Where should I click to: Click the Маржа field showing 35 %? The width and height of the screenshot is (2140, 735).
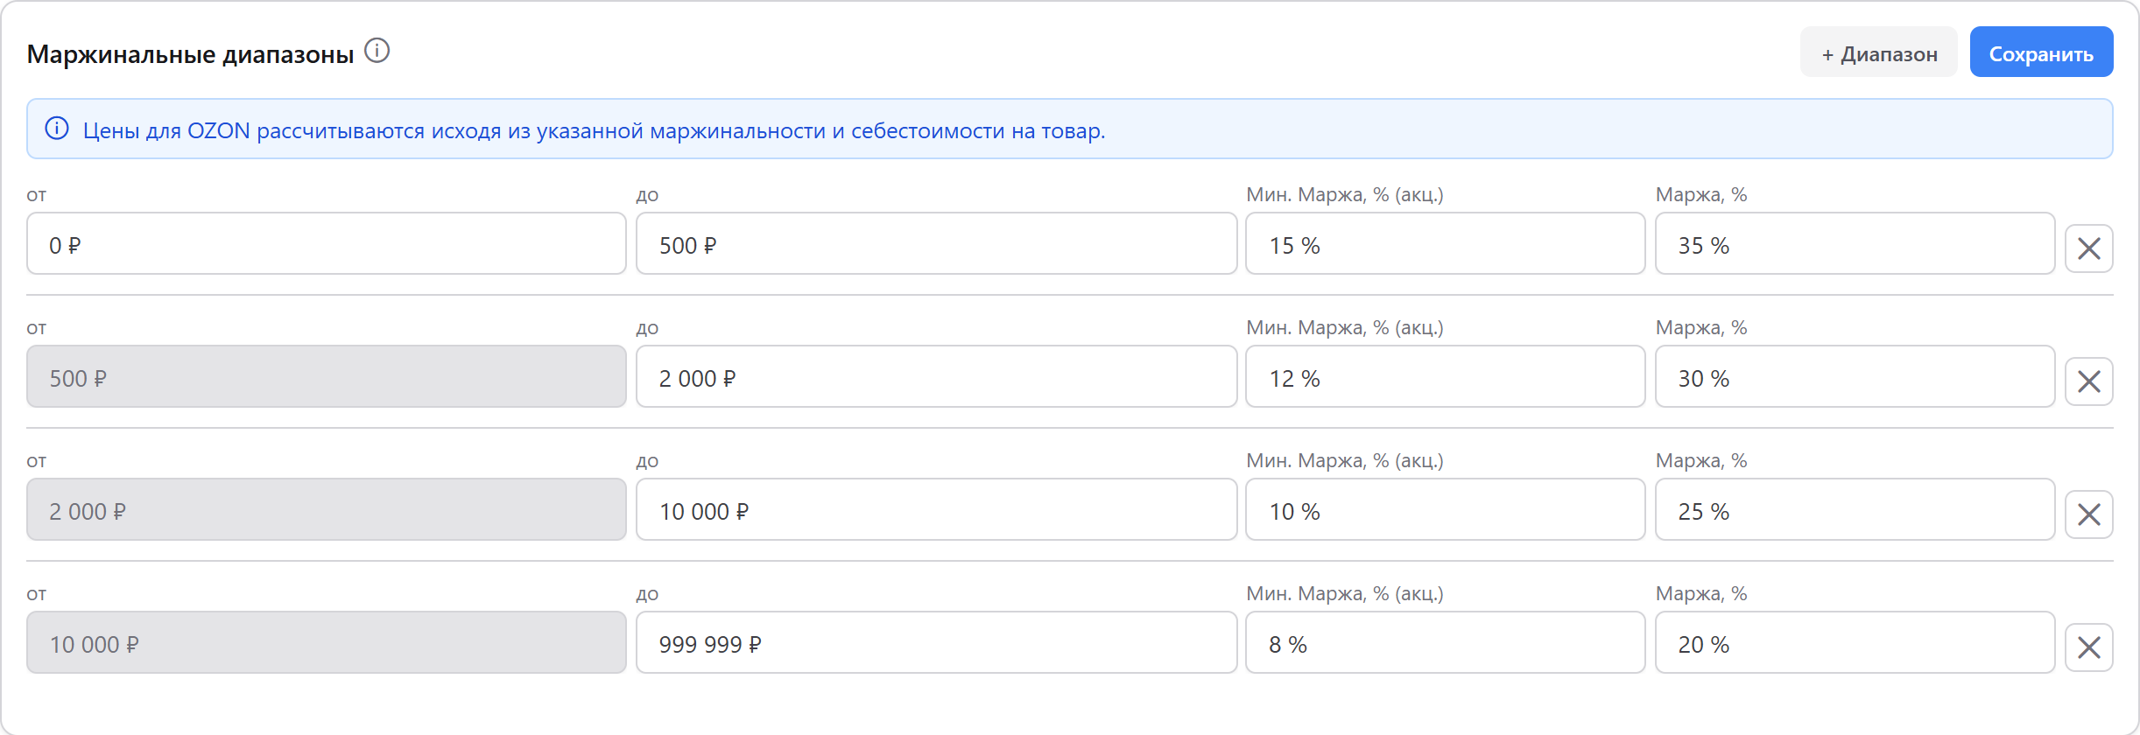tap(1855, 244)
